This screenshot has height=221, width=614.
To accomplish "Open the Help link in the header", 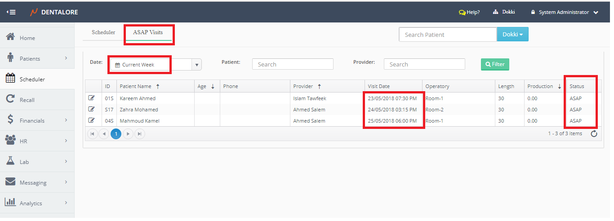I will (x=469, y=12).
